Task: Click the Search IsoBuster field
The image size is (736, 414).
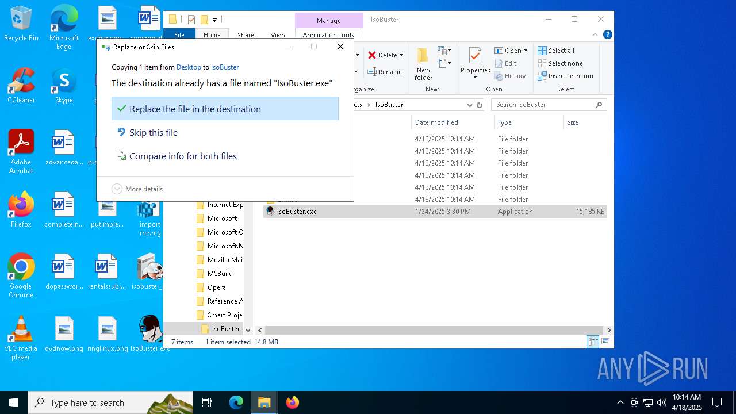Action: [x=549, y=105]
